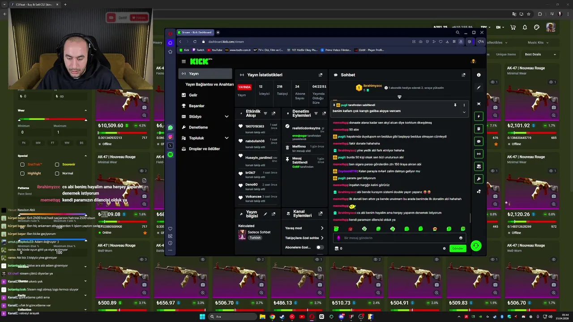Open the Etkinlik Akışı filter icon
Screen dimensions: 573x322
tap(265, 114)
